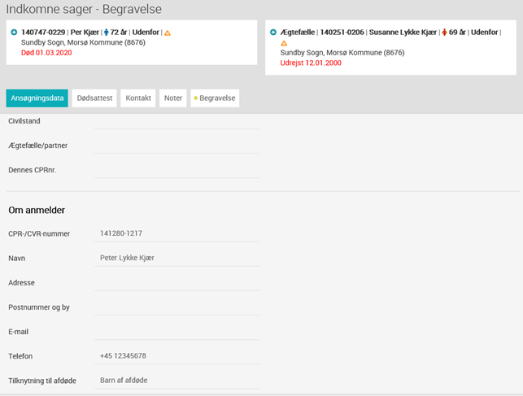The height and width of the screenshot is (396, 523).
Task: Open the Begravelse tab
Action: tap(215, 98)
